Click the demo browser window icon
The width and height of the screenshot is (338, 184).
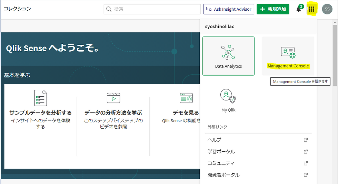click(186, 98)
